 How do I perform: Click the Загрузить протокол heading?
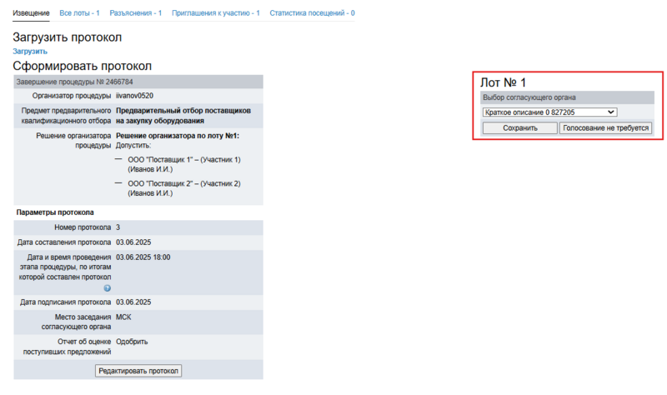[x=68, y=37]
